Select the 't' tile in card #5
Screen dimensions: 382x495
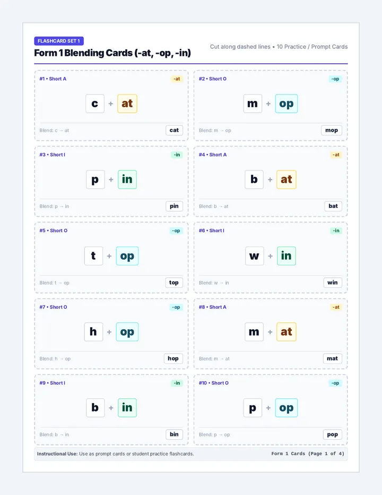tap(94, 256)
